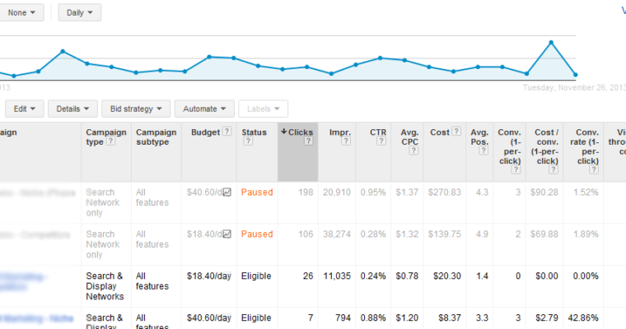Image resolution: width=626 pixels, height=329 pixels.
Task: Click the $139.75 cost cell
Action: [444, 234]
